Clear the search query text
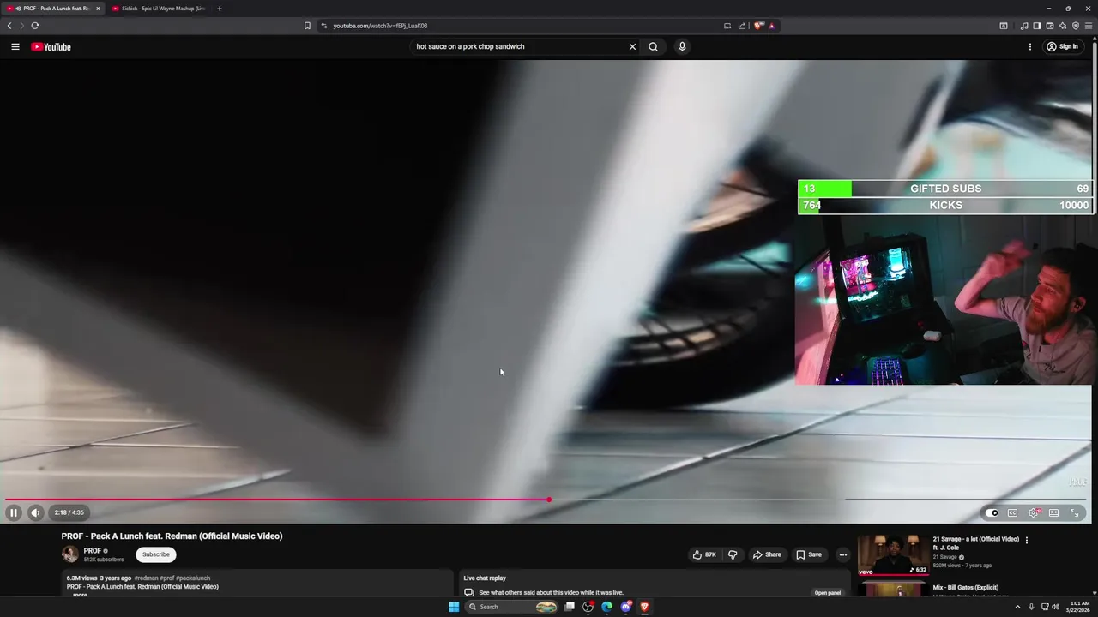 coord(632,46)
